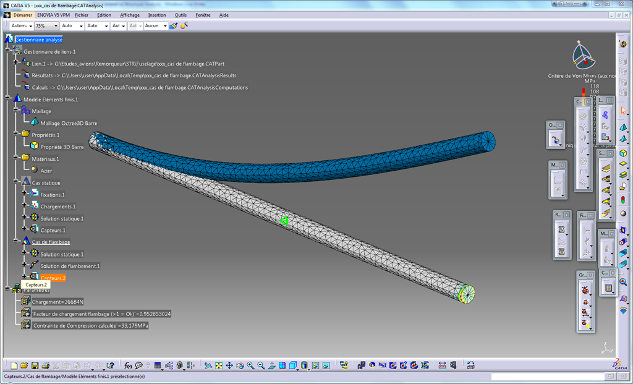Viewport: 633px width, 384px height.
Task: Open the Démarrer menu
Action: [x=23, y=15]
